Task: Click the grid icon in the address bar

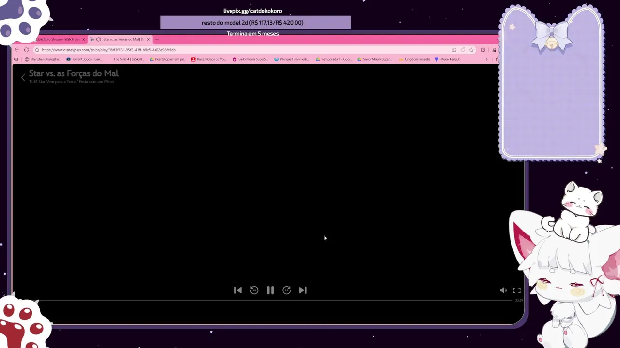Action: [454, 50]
